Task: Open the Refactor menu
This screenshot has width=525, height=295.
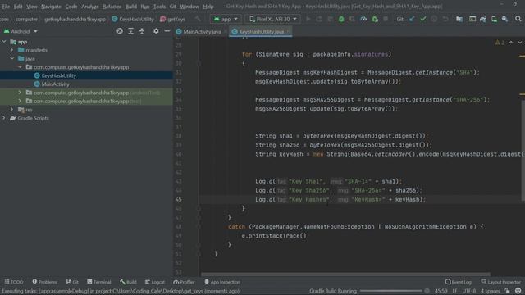Action: point(112,7)
